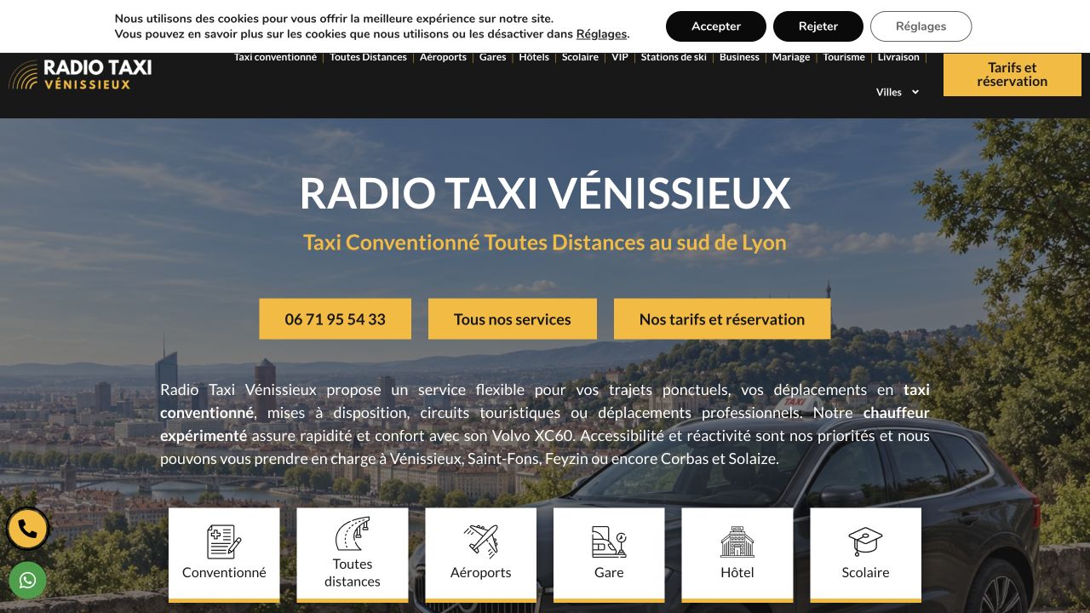Click the Conventionné card label
Viewport: 1090px width, 613px height.
click(224, 573)
